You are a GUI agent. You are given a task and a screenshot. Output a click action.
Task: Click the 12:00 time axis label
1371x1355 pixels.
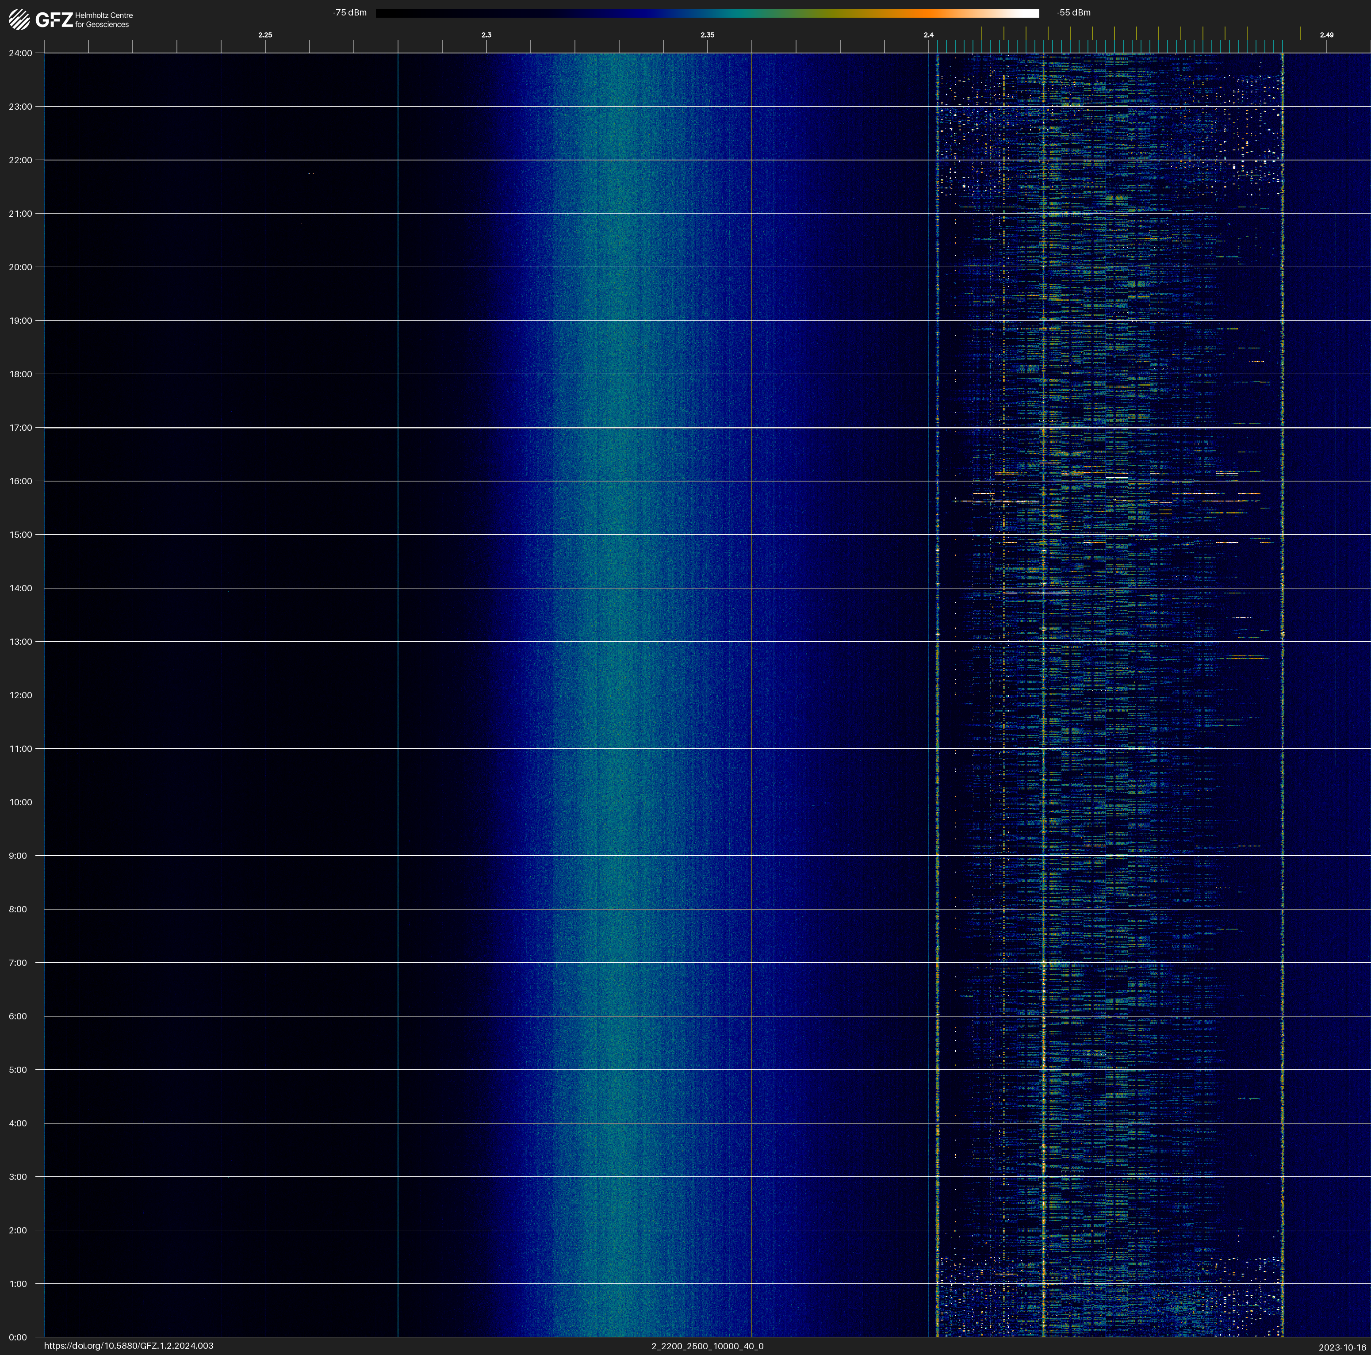21,695
